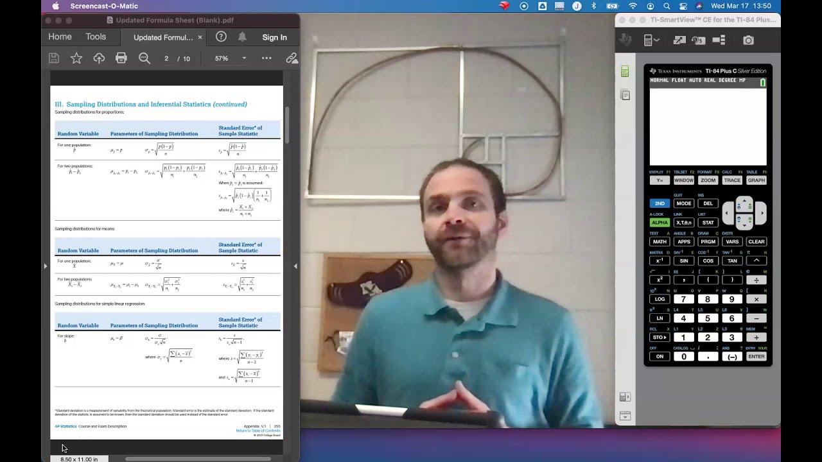Select the green calculator emulator side icon

pyautogui.click(x=625, y=72)
